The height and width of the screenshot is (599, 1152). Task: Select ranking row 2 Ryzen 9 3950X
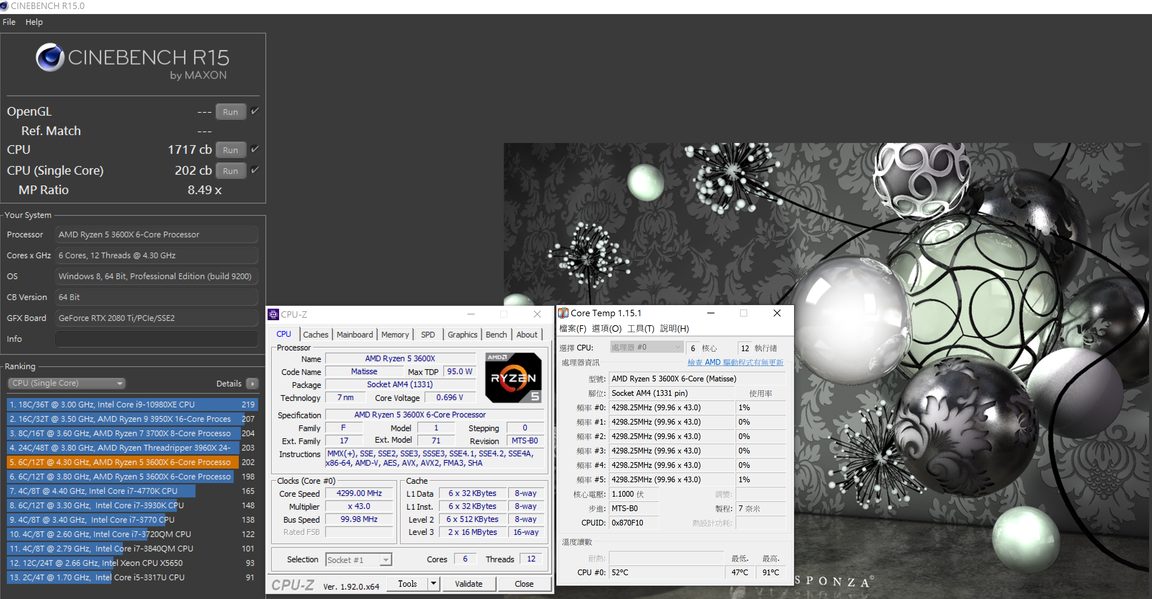pos(133,419)
